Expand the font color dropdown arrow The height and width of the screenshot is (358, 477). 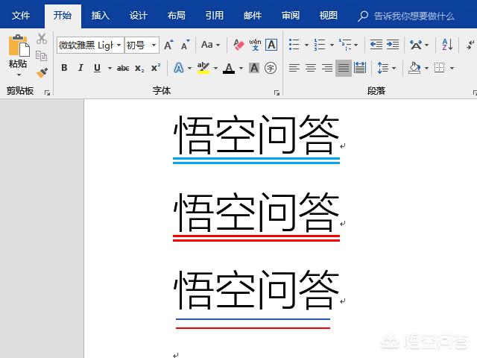tap(241, 68)
